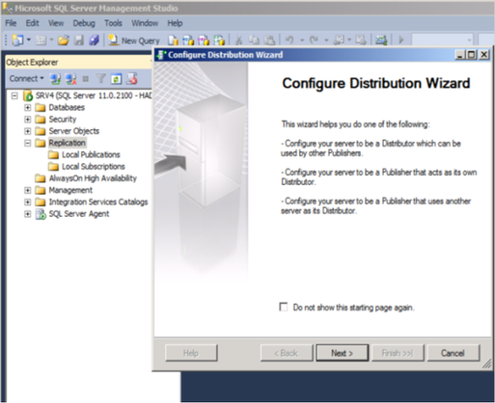Click the Next button in wizard

point(342,353)
